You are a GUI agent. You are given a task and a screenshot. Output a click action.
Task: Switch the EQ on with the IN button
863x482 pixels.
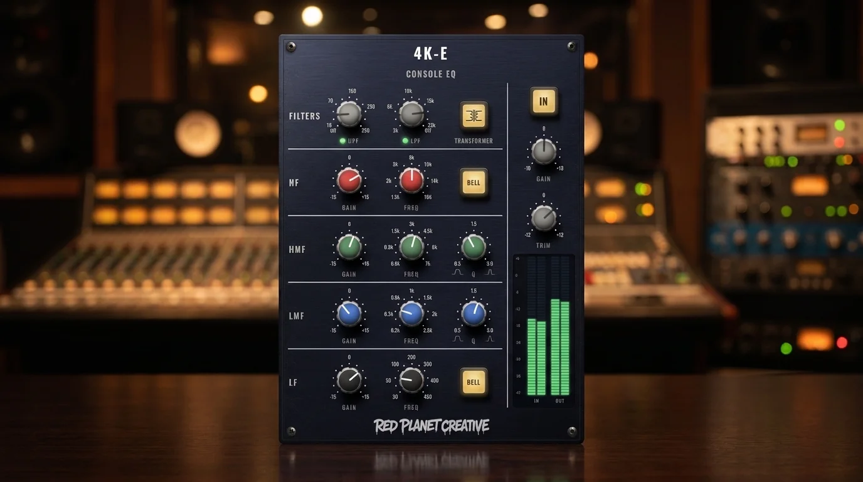coord(543,101)
